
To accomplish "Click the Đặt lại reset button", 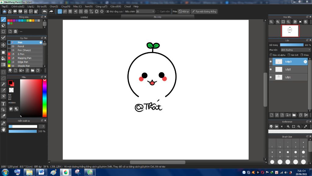I will coord(184,12).
